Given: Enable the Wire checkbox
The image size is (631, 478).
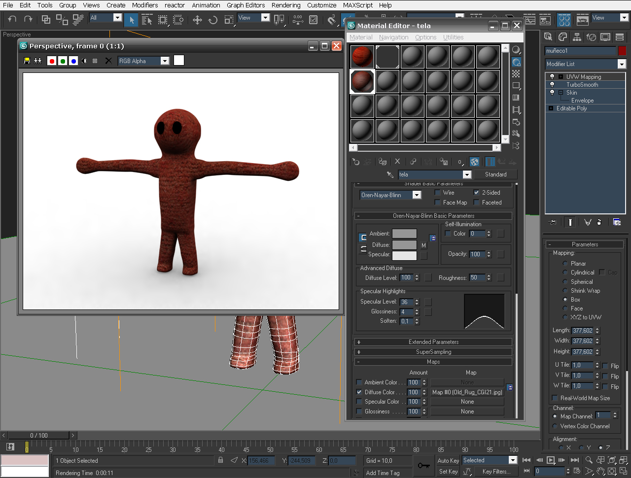Looking at the screenshot, I should coord(437,193).
